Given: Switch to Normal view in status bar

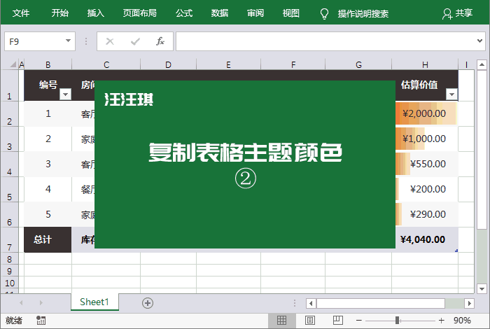Looking at the screenshot, I should pos(281,320).
